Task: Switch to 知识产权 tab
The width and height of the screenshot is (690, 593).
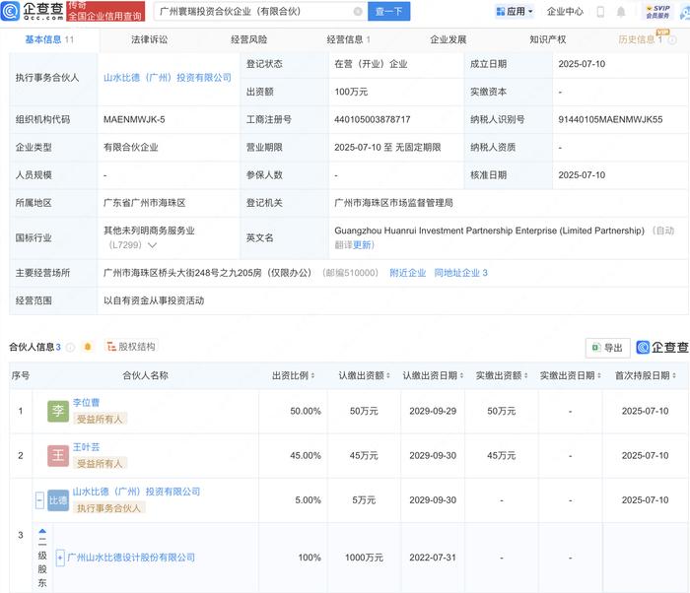Action: pos(547,39)
